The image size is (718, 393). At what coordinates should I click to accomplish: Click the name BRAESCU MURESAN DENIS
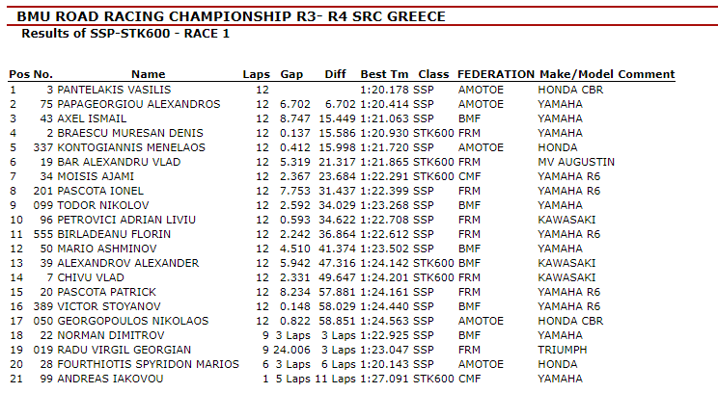pos(122,133)
